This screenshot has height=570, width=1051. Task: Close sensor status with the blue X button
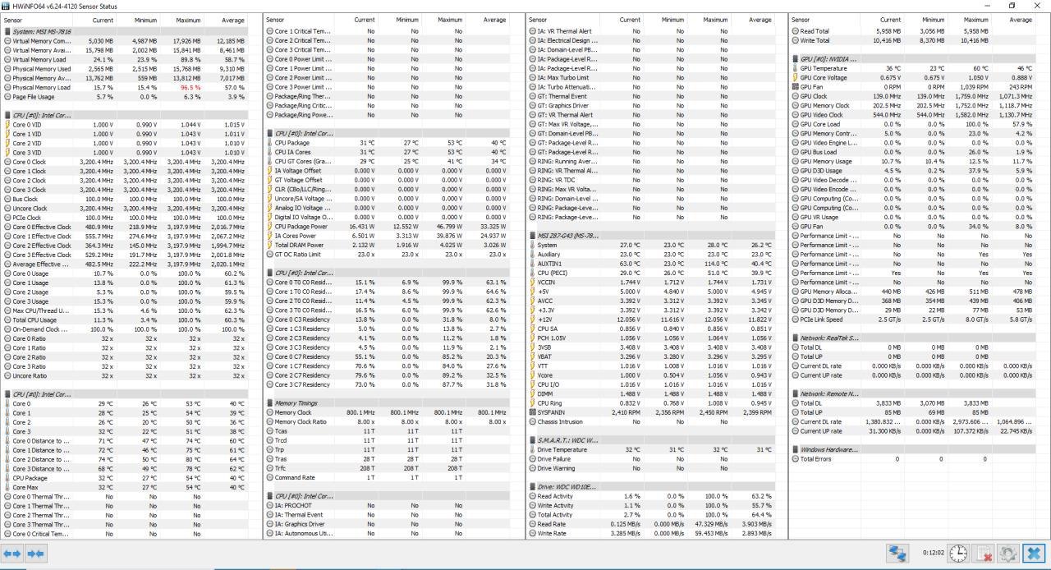click(x=1034, y=554)
